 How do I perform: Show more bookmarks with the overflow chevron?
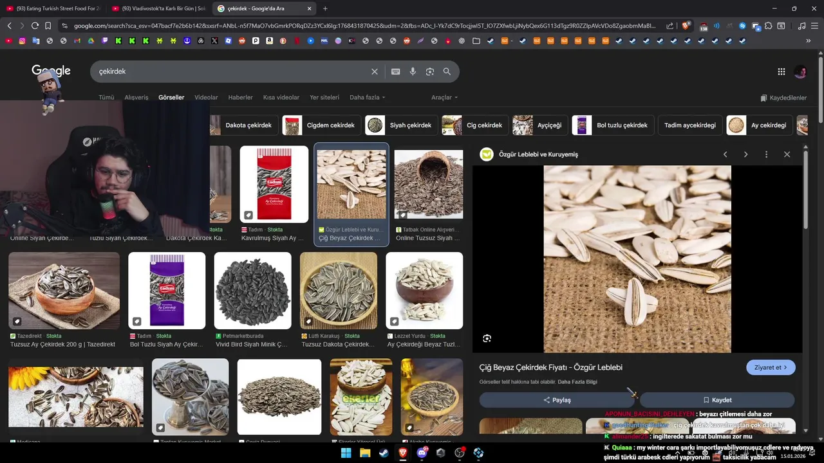(809, 41)
